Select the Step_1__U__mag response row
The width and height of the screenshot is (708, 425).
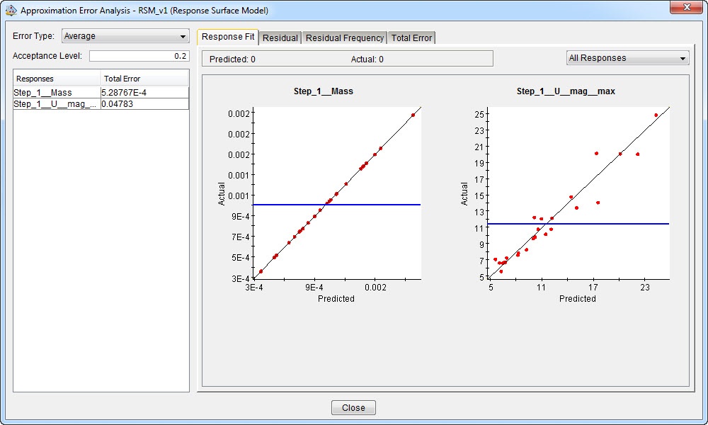pos(57,104)
